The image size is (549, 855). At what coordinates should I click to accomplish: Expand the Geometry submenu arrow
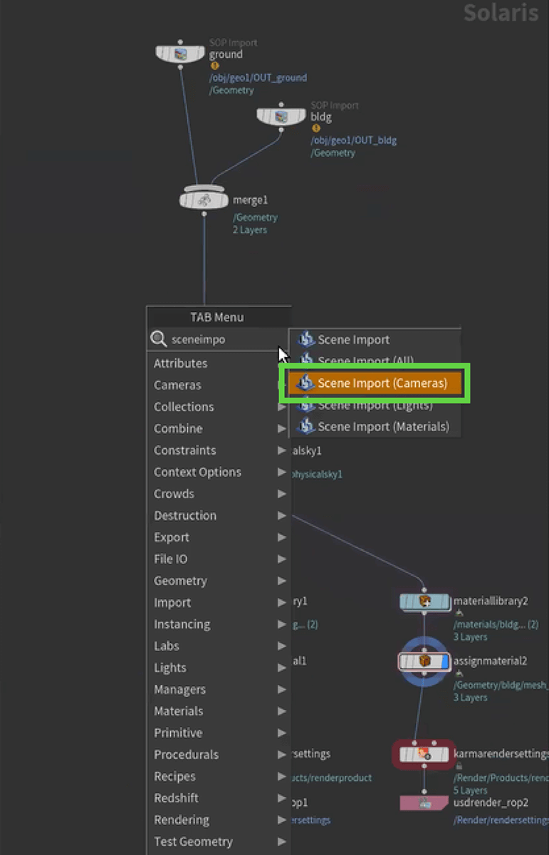282,581
